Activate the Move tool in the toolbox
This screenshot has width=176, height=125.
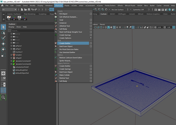click(x=3, y=44)
